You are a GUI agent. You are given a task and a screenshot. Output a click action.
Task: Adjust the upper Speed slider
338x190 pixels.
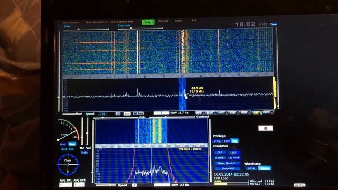click(72, 113)
